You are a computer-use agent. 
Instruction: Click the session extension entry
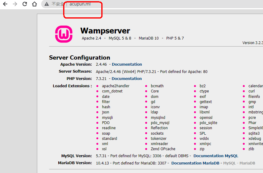(x=206, y=128)
